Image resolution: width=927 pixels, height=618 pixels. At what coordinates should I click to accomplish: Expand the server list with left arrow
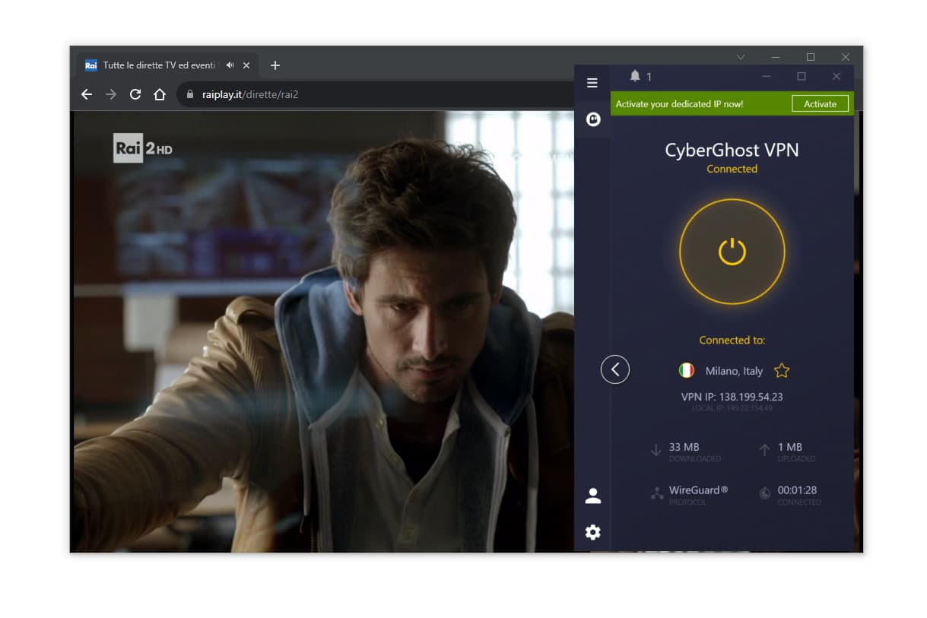pyautogui.click(x=614, y=370)
